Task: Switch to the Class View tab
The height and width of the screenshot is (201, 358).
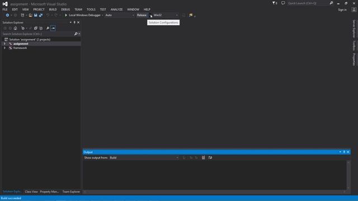Action: pyautogui.click(x=31, y=192)
